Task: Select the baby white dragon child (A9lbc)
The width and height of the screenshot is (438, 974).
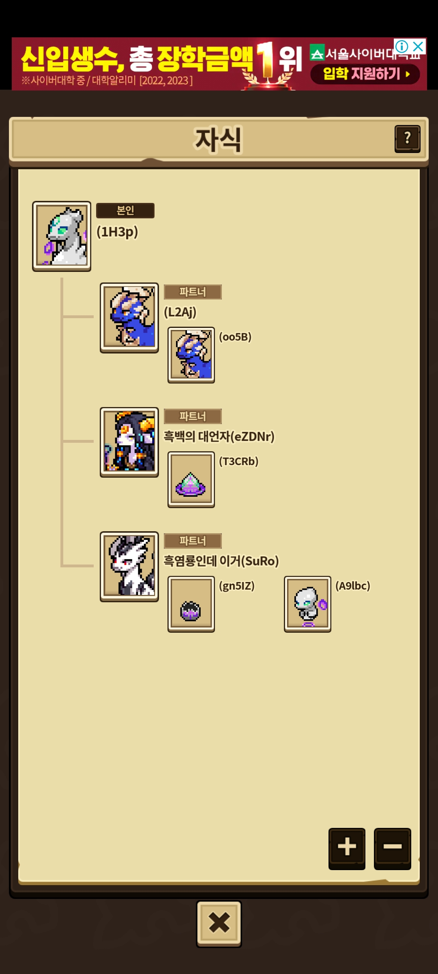Action: click(307, 604)
